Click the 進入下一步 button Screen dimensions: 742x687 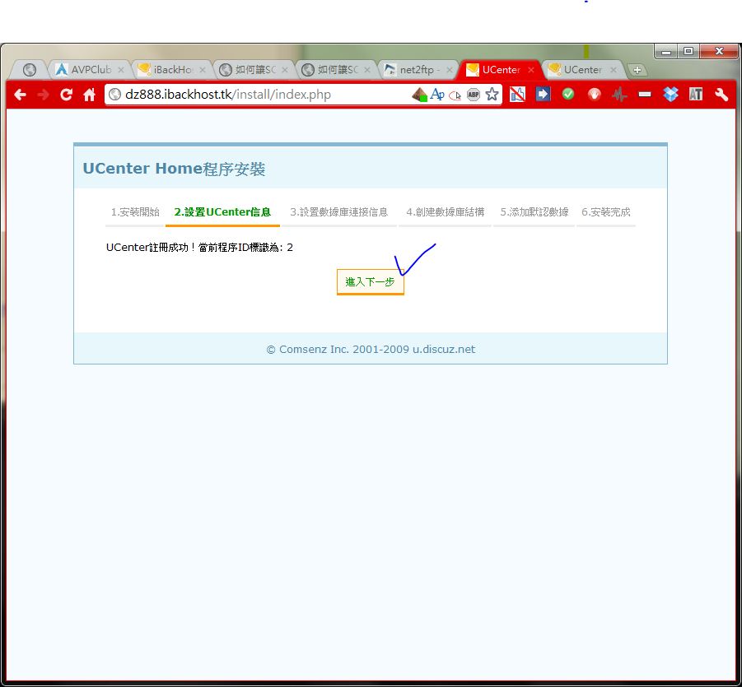370,281
